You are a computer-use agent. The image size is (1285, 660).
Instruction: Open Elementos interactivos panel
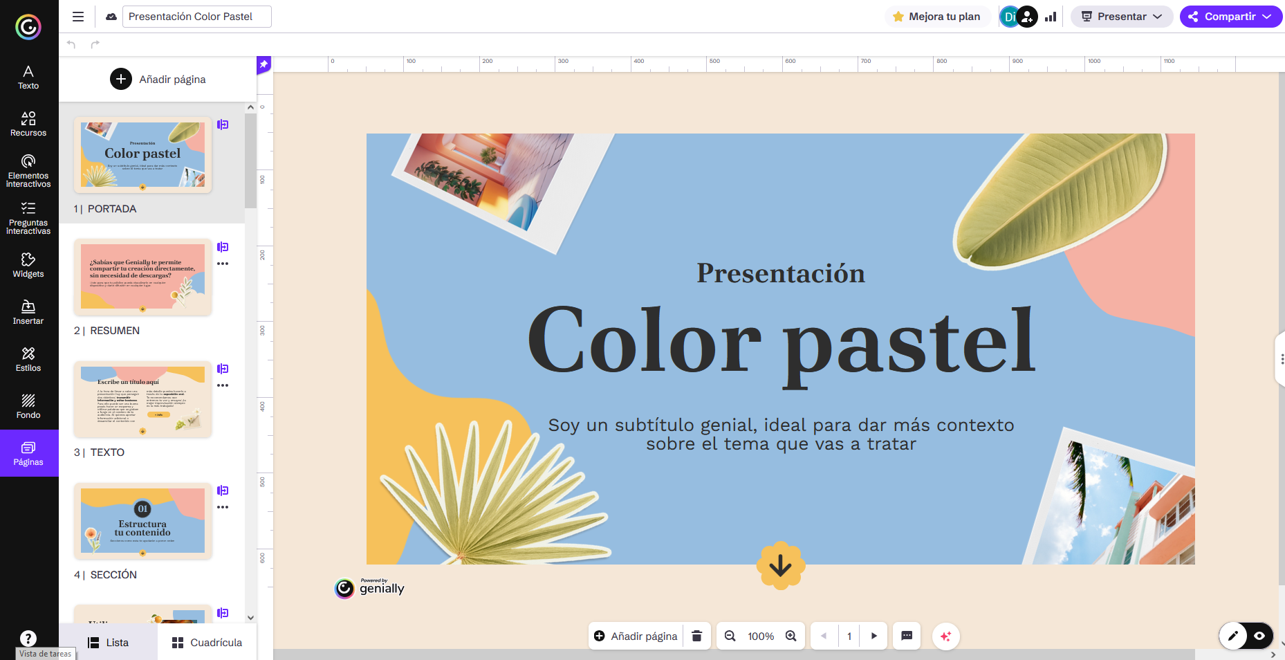coord(28,170)
